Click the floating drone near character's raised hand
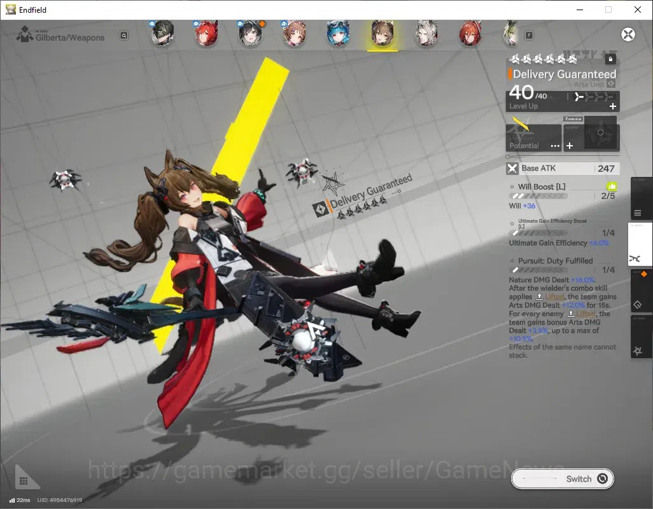The height and width of the screenshot is (509, 653). (x=302, y=172)
